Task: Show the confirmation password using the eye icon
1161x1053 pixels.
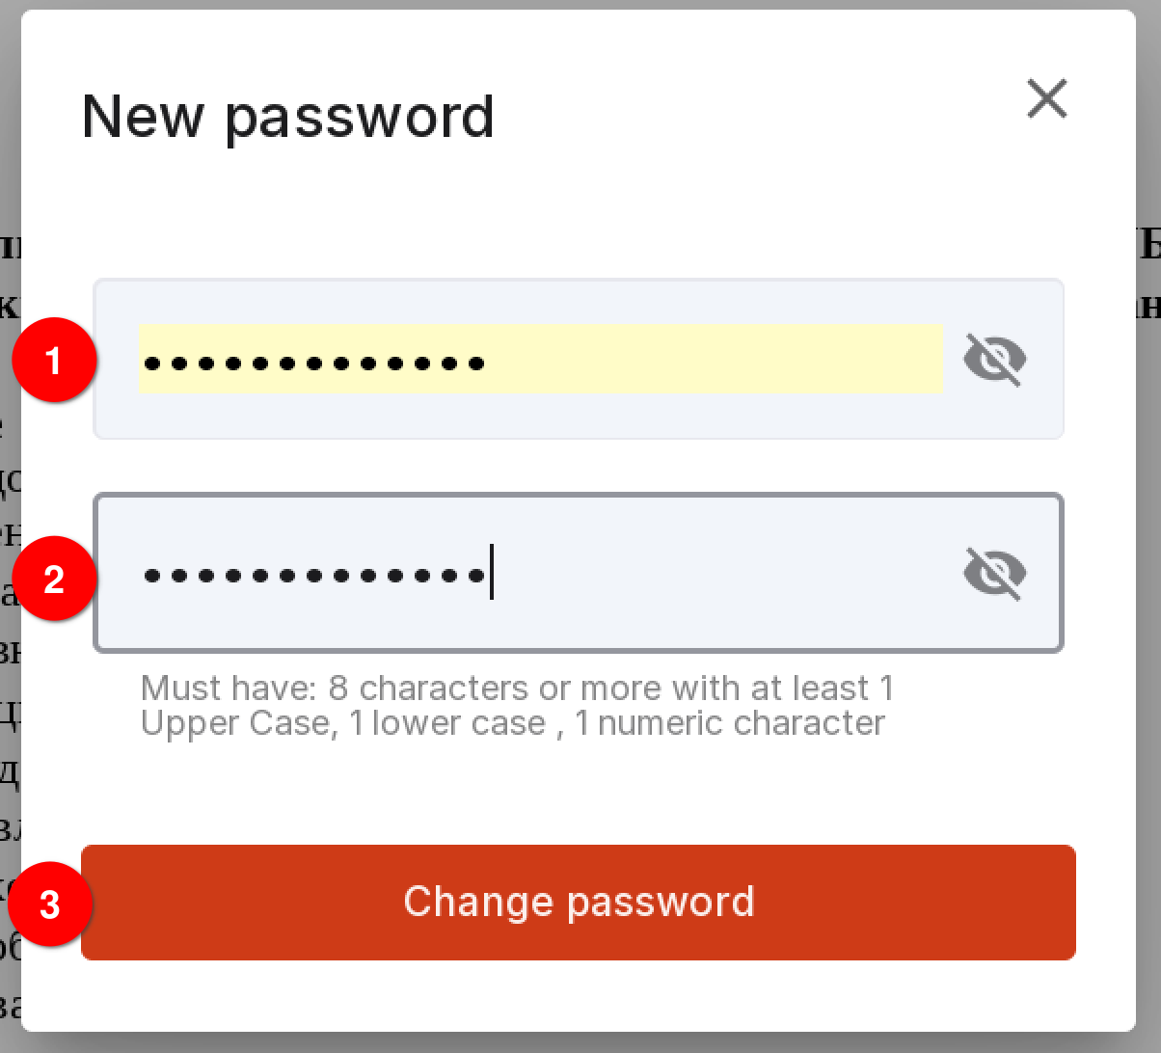Action: click(x=995, y=574)
